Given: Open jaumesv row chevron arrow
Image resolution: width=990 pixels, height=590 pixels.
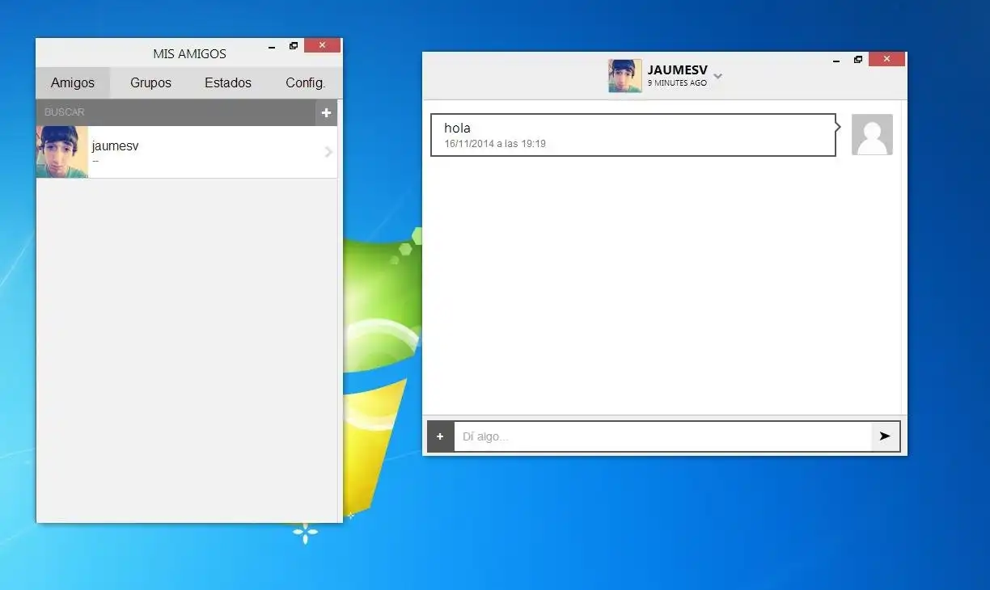Looking at the screenshot, I should coord(328,152).
